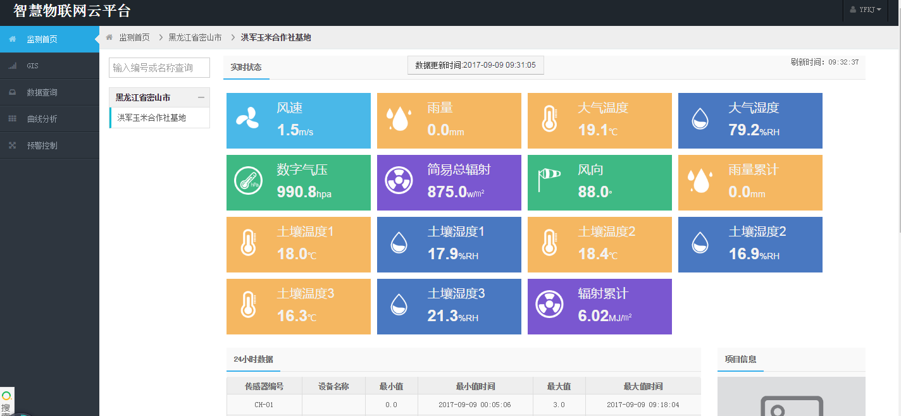901x416 pixels.
Task: Select the thermometer icon on 大气温度 tile
Action: (549, 117)
